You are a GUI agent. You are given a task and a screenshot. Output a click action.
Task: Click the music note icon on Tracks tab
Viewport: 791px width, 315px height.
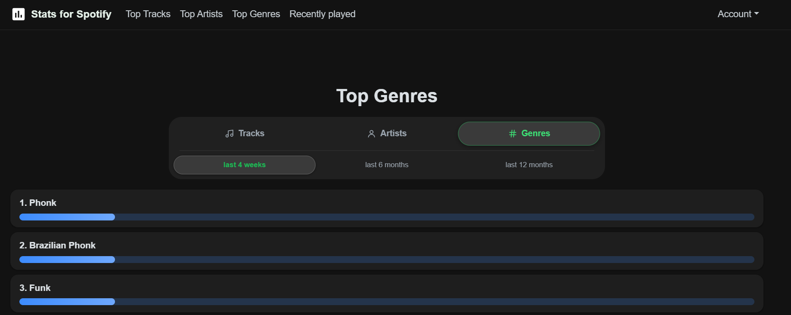[x=230, y=134]
